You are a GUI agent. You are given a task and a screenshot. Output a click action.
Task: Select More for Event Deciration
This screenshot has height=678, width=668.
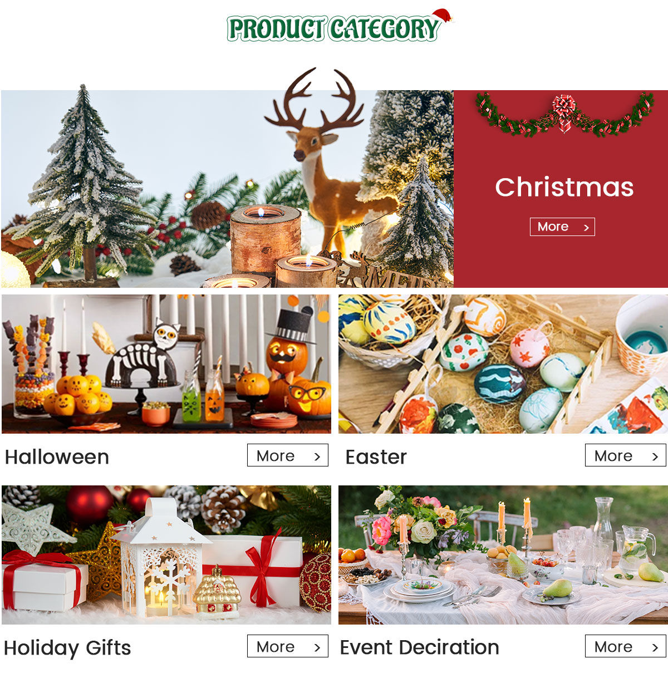626,646
